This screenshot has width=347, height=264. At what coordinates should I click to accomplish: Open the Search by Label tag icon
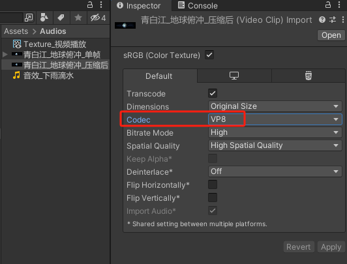point(61,18)
